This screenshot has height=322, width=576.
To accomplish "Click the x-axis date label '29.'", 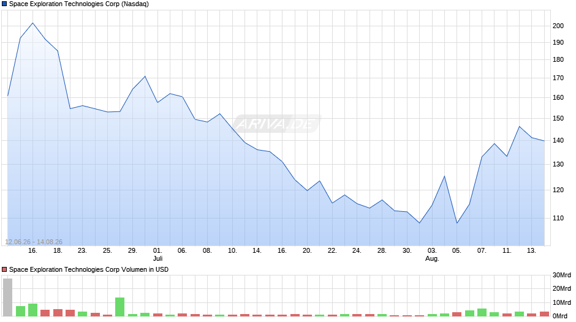I will (132, 250).
